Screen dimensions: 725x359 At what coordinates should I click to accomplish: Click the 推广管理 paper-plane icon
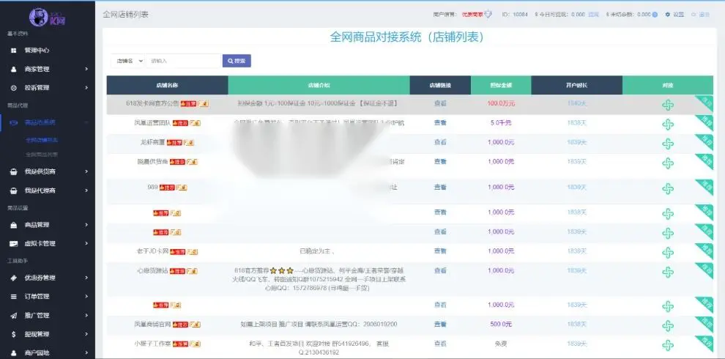pyautogui.click(x=13, y=315)
